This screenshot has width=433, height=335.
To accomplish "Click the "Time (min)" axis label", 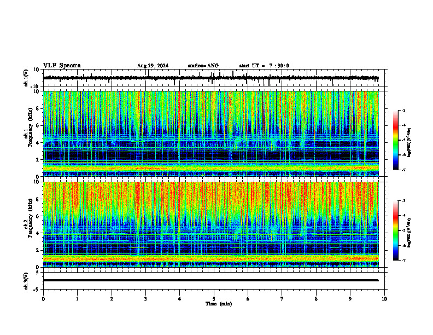I will (219, 304).
